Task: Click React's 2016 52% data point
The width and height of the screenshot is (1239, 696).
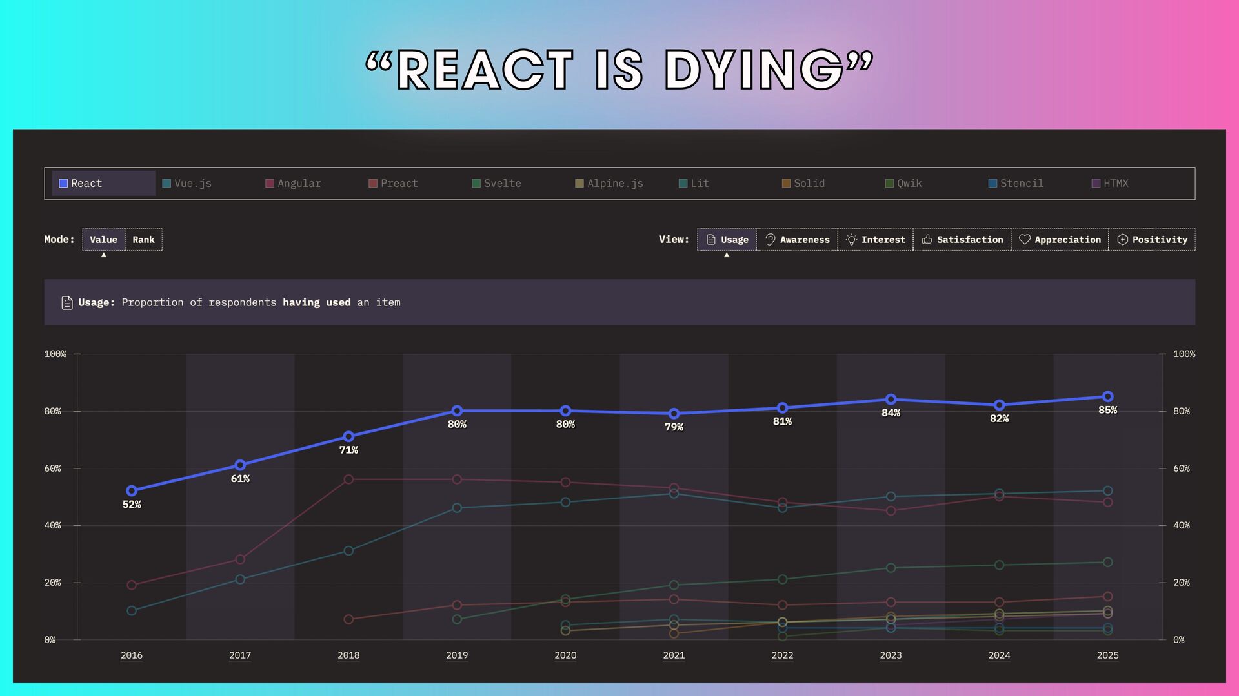Action: pyautogui.click(x=132, y=491)
